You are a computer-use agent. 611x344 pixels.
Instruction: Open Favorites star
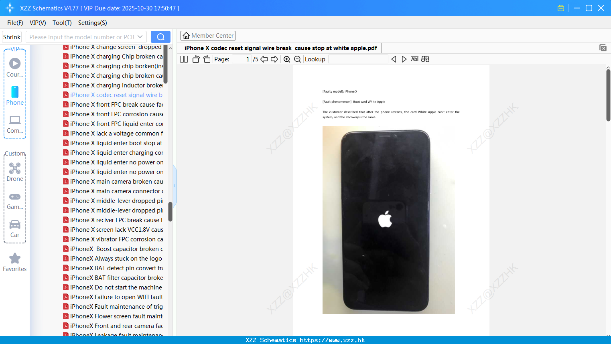pyautogui.click(x=15, y=262)
